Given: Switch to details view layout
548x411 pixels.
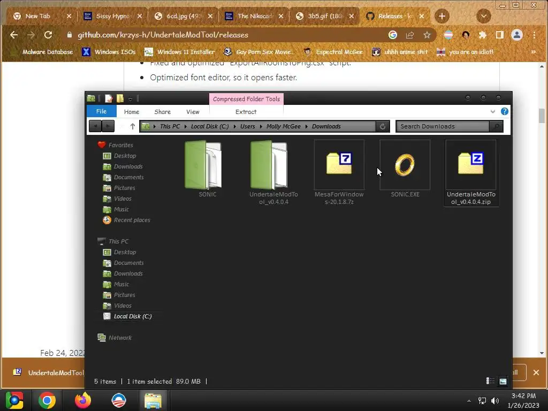Looking at the screenshot, I should (490, 381).
